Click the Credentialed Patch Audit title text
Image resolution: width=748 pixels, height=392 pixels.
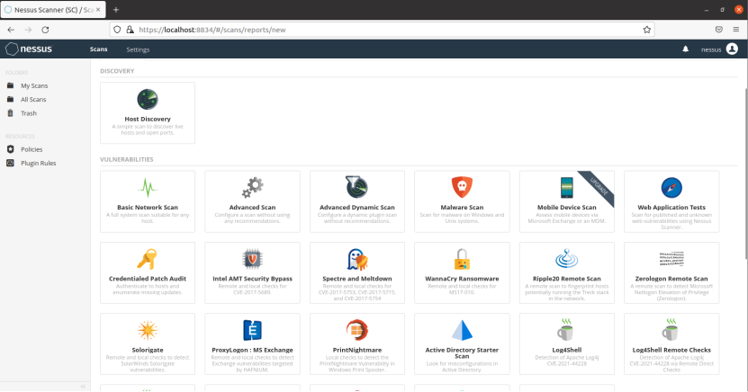148,279
